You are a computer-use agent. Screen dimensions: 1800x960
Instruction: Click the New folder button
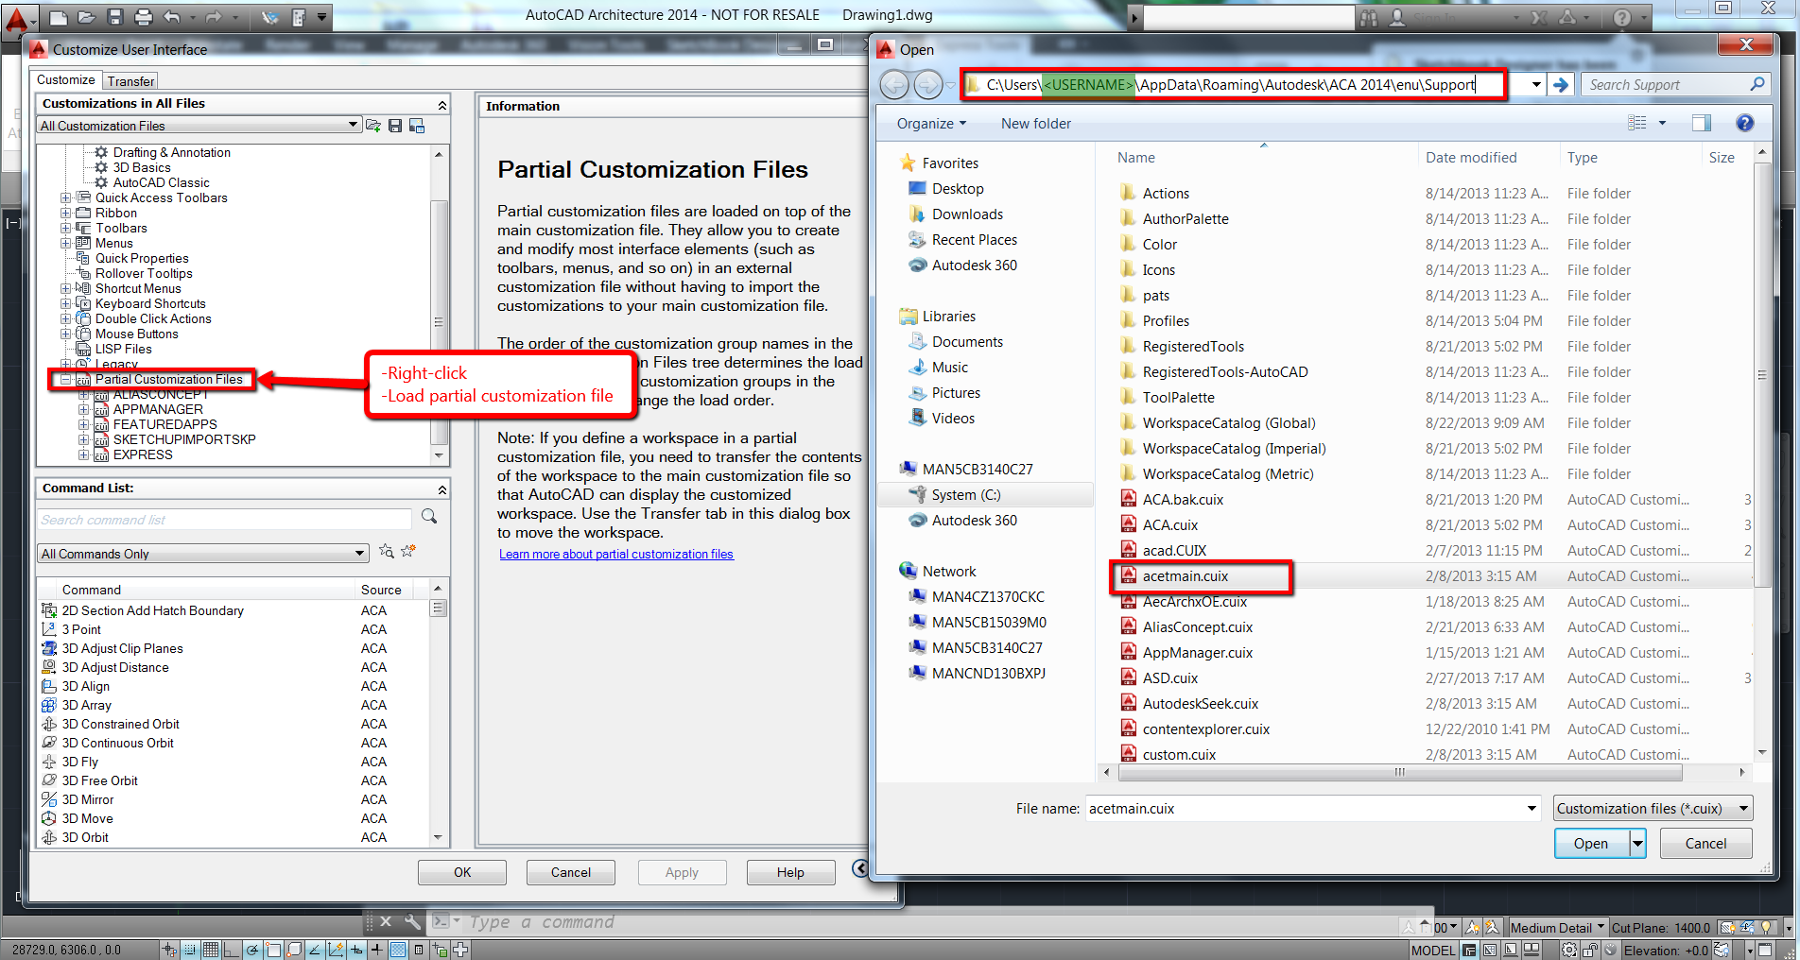pos(1036,124)
